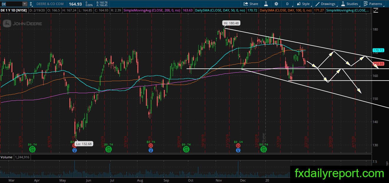Select DailySMA (CLOSE, DAY, 50, 0, no) label
The width and height of the screenshot is (389, 183).
coord(220,10)
